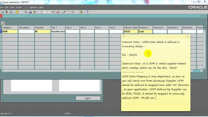The image size is (208, 117).
Task: Click the yellow Save toolbar icon
Action: (17, 12)
